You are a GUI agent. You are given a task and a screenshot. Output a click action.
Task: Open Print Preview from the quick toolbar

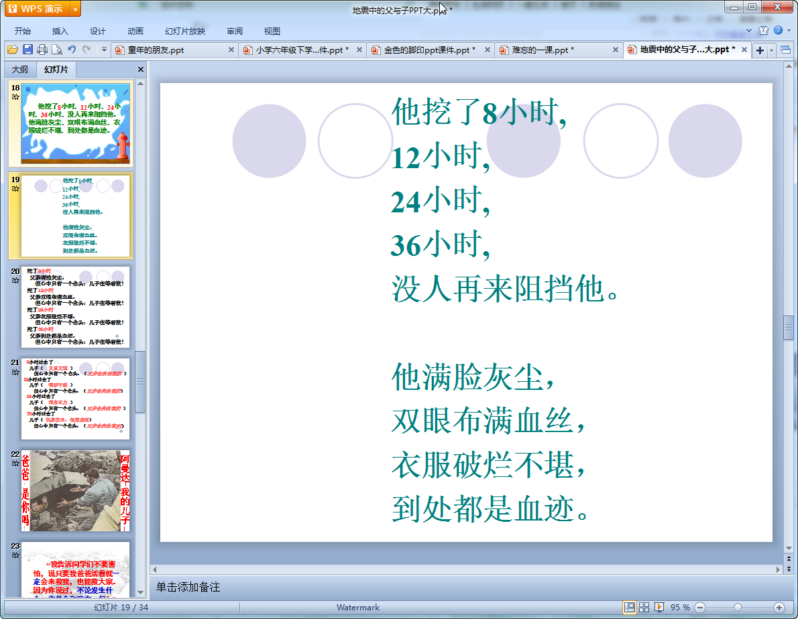tap(57, 50)
